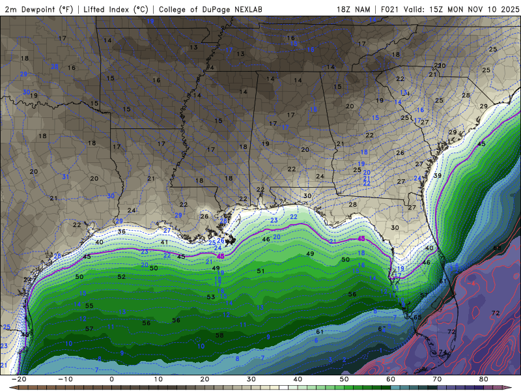The width and height of the screenshot is (521, 391).
Task: Click the '-20' label on the color scale
Action: tap(19, 379)
